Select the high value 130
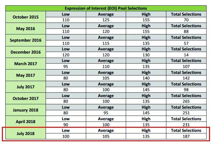Image resolution: width=216 pixels, height=145 pixels. click(x=146, y=55)
